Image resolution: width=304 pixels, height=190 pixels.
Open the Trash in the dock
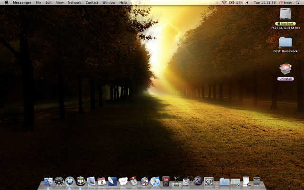click(257, 181)
